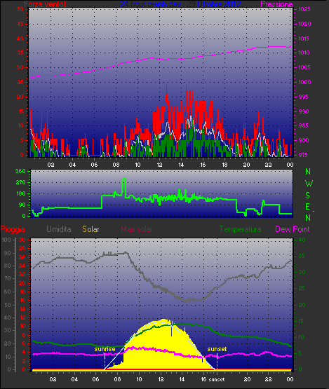Viewport: 329px width, 389px height.
Task: Click hour 22 on the wind chart time axis
Action: (268, 165)
